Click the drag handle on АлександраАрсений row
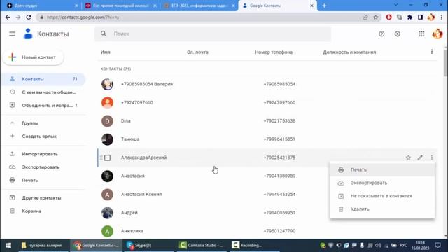This screenshot has width=448, height=252. (101, 157)
